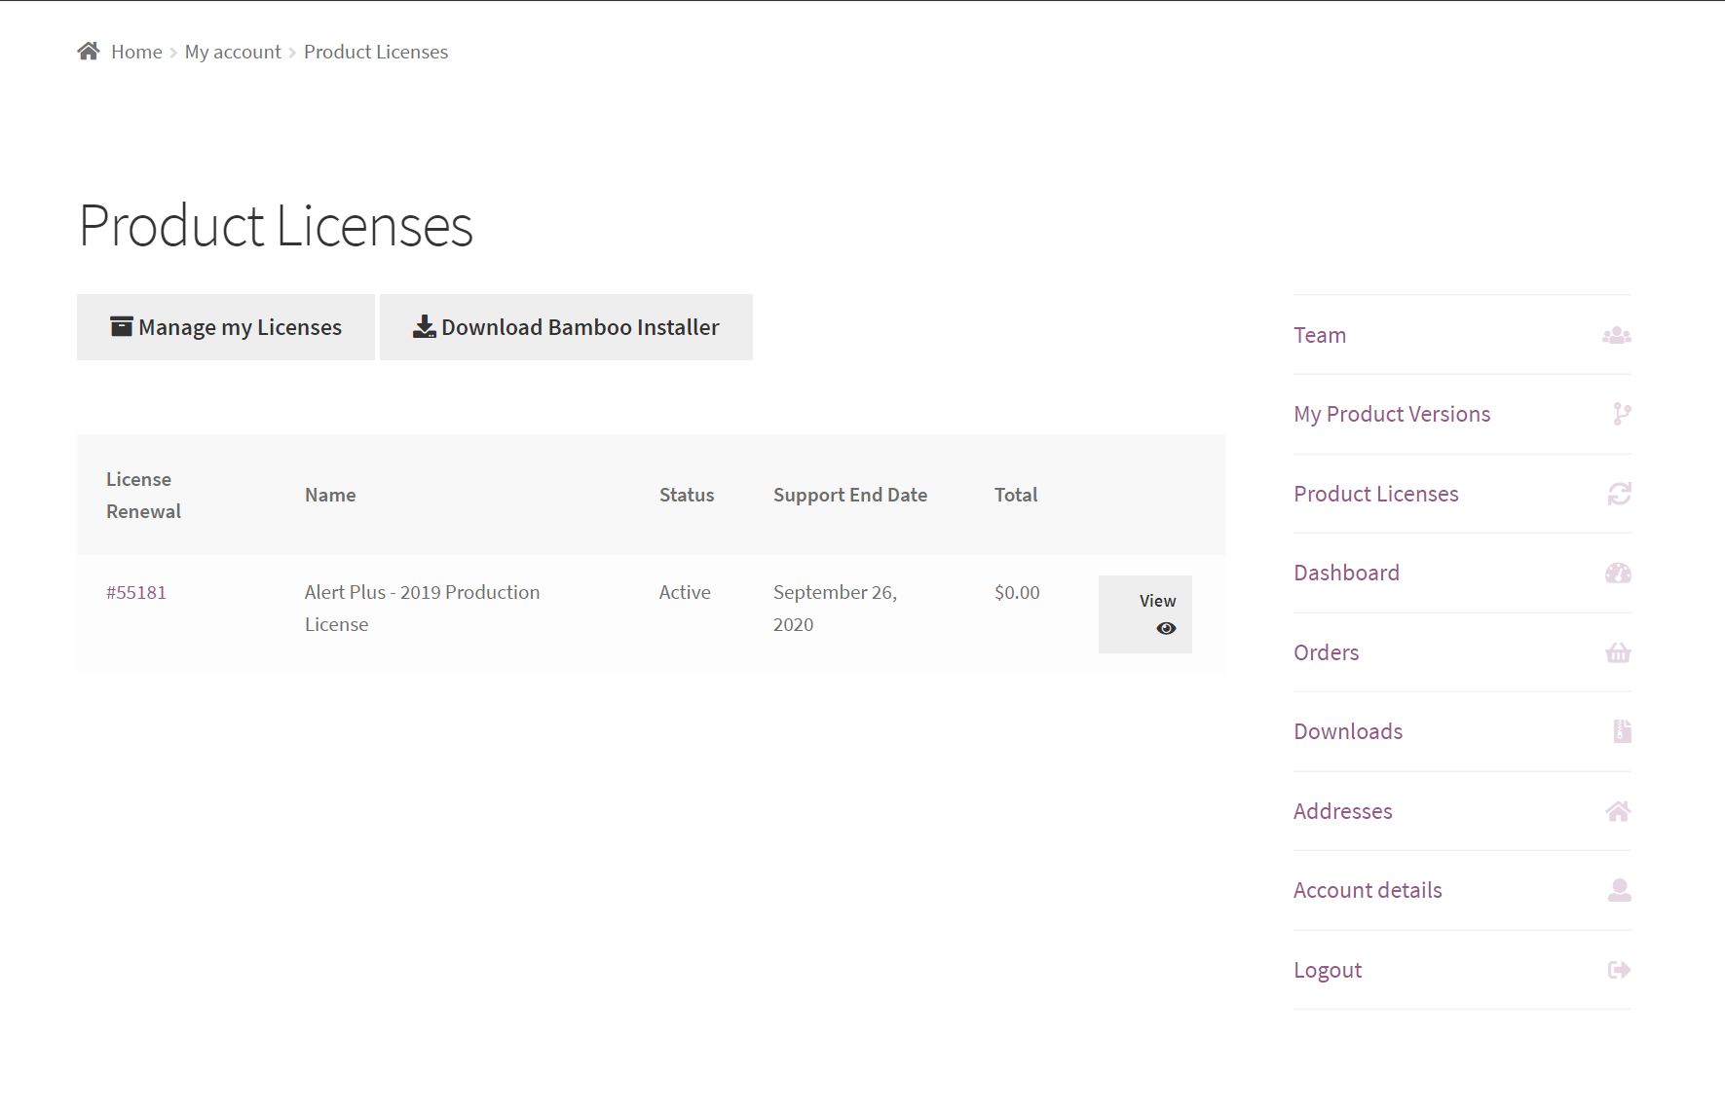Click the refresh icon beside Product Licenses
Viewport: 1725px width, 1113px height.
pos(1620,494)
